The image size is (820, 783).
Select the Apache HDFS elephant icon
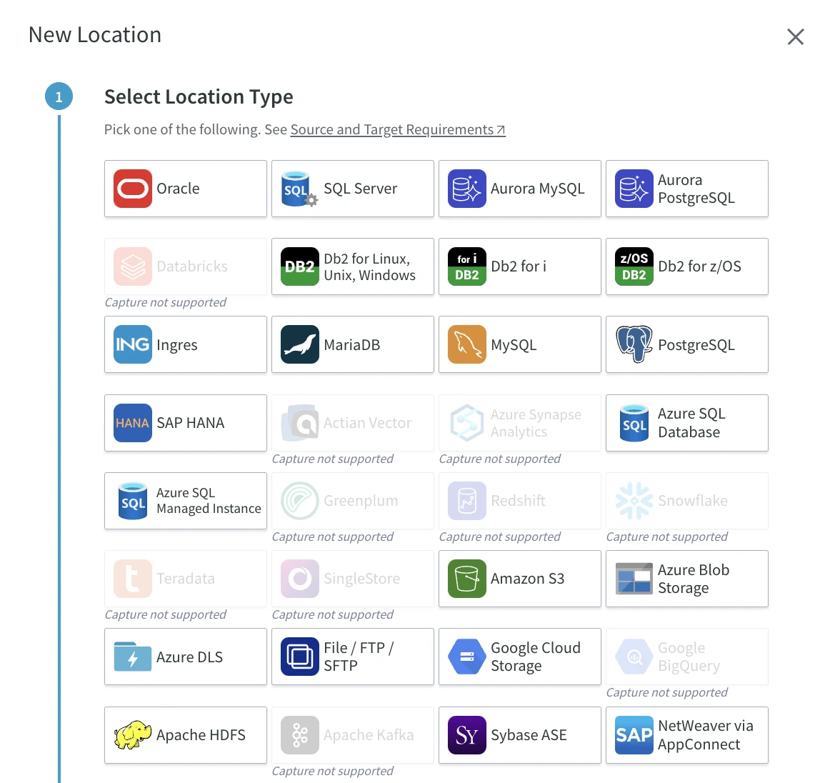click(131, 734)
